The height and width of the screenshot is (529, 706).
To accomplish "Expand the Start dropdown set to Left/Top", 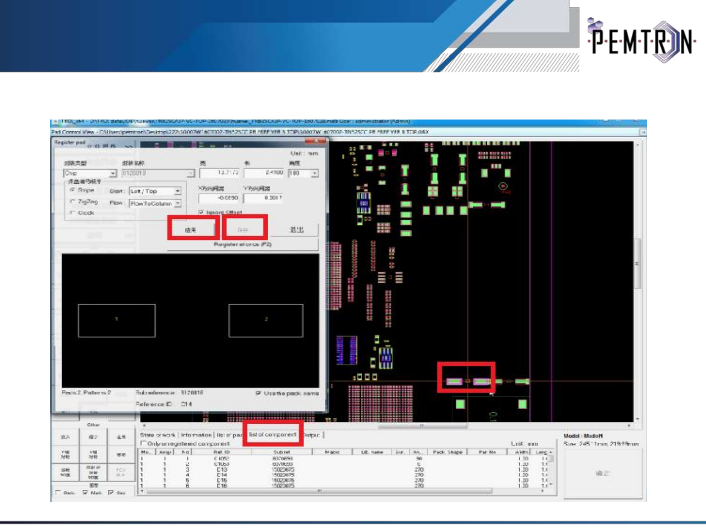I will tap(155, 191).
